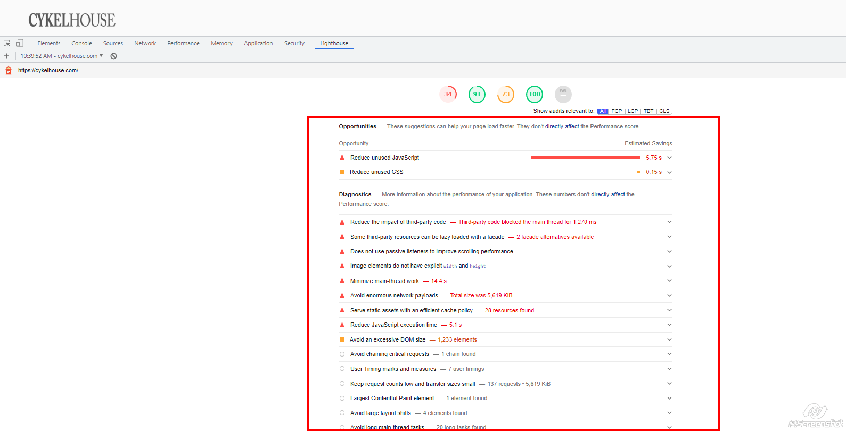Select the FCP audit filter
This screenshot has height=431, width=846.
[617, 111]
